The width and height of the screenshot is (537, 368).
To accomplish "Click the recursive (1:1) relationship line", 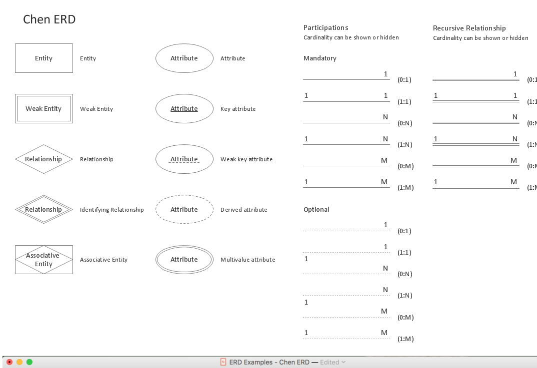I will coord(475,100).
